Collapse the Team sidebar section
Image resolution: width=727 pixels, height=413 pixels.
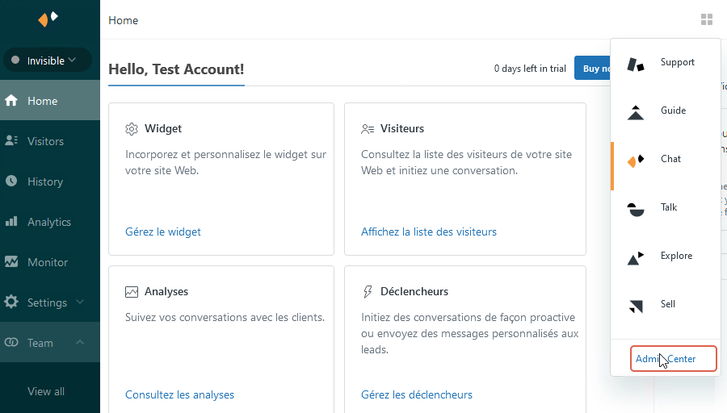tap(80, 343)
